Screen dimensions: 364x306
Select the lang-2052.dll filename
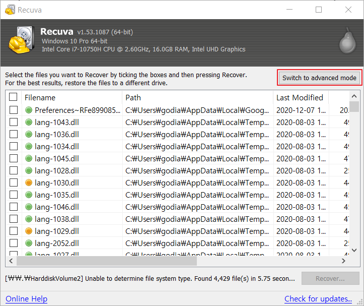(x=57, y=243)
